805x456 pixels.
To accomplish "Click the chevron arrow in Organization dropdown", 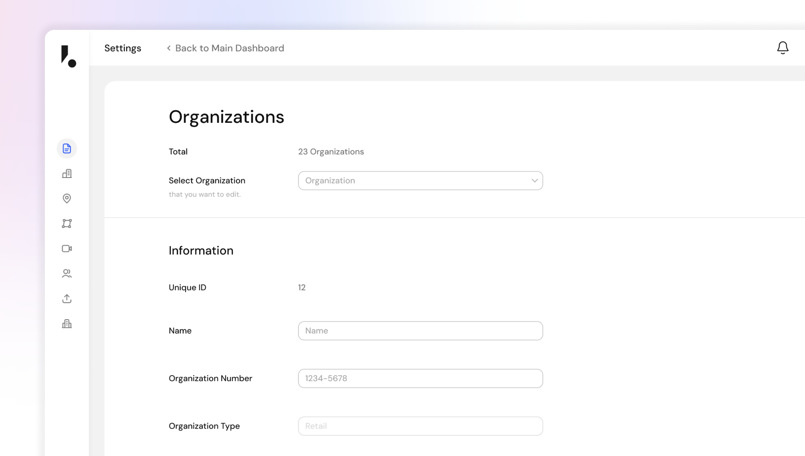I will click(534, 181).
